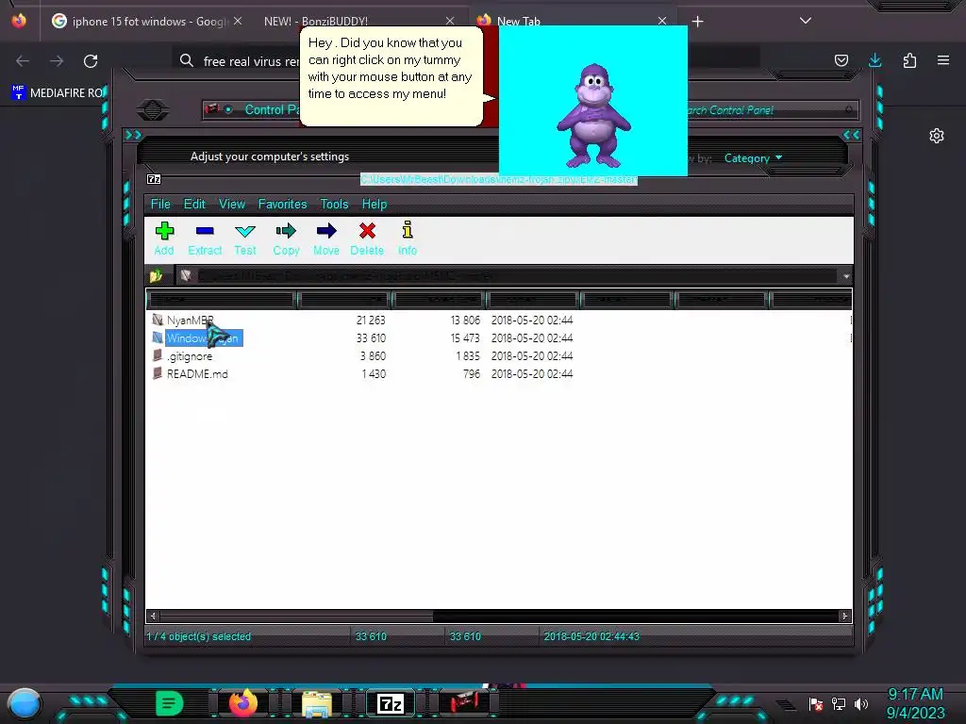
Task: Go up one folder level in 7-Zip
Action: 156,276
